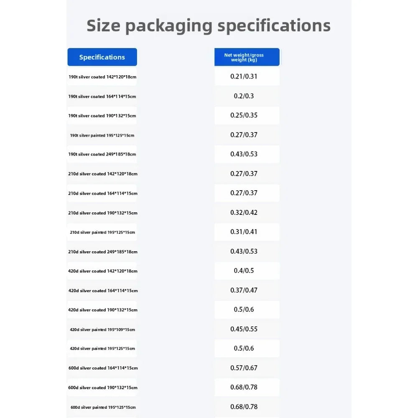The image size is (418, 418).
Task: Select the Size packaging specifications title
Action: point(209,26)
